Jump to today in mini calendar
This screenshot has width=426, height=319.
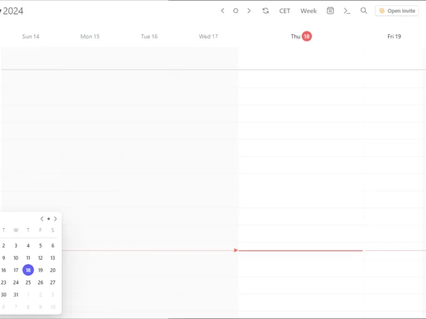[x=48, y=219]
